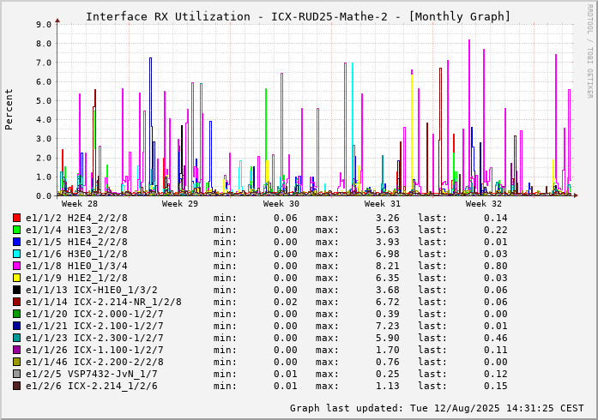The height and width of the screenshot is (420, 598).
Task: Click the Graph last updated timestamp
Action: (x=437, y=408)
